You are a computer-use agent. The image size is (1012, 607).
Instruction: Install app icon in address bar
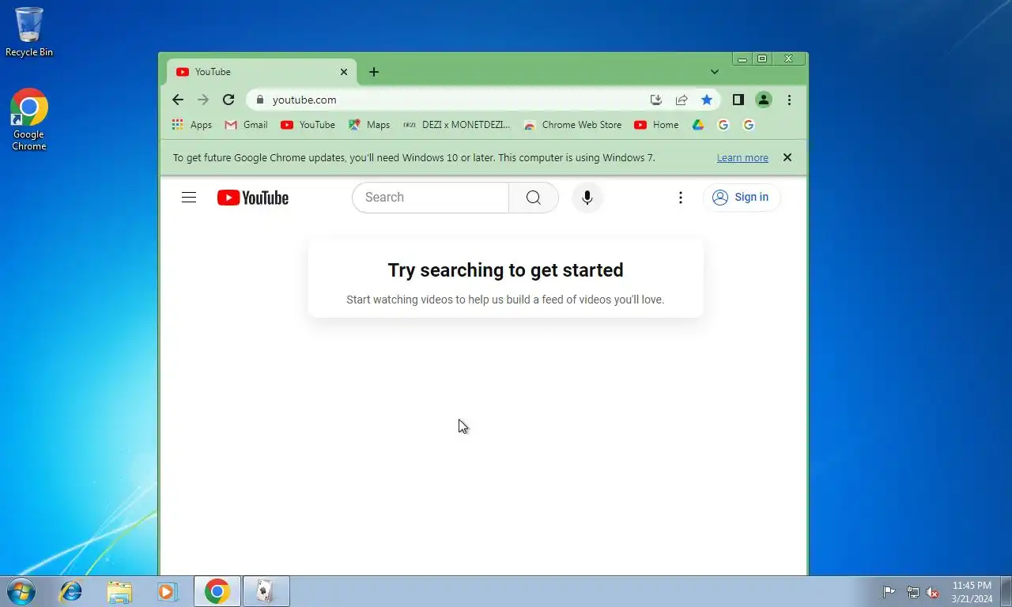(x=655, y=100)
